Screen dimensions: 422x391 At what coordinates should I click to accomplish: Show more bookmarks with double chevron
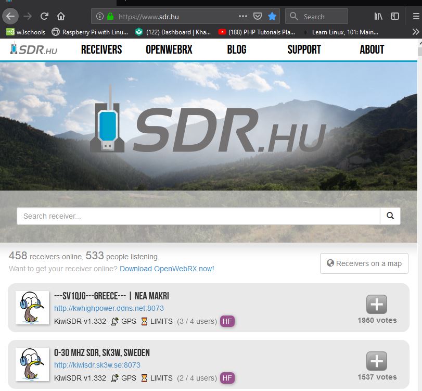coord(416,32)
